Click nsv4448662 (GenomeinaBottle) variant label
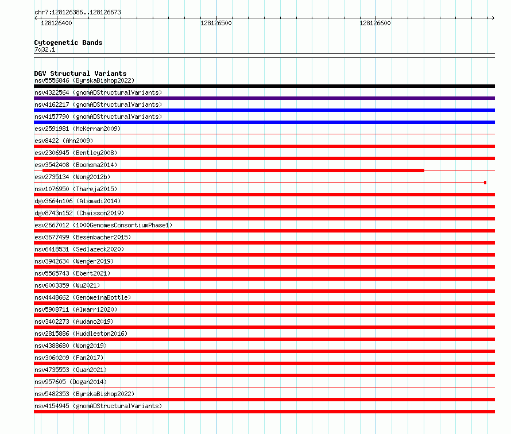511x434 pixels. (83, 297)
